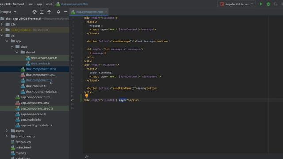Hide the Project panel with minus icon
Screen dimensions: 283x159
[x=65, y=12]
